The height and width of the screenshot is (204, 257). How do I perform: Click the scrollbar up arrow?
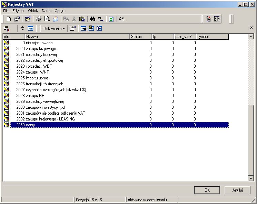(251, 37)
